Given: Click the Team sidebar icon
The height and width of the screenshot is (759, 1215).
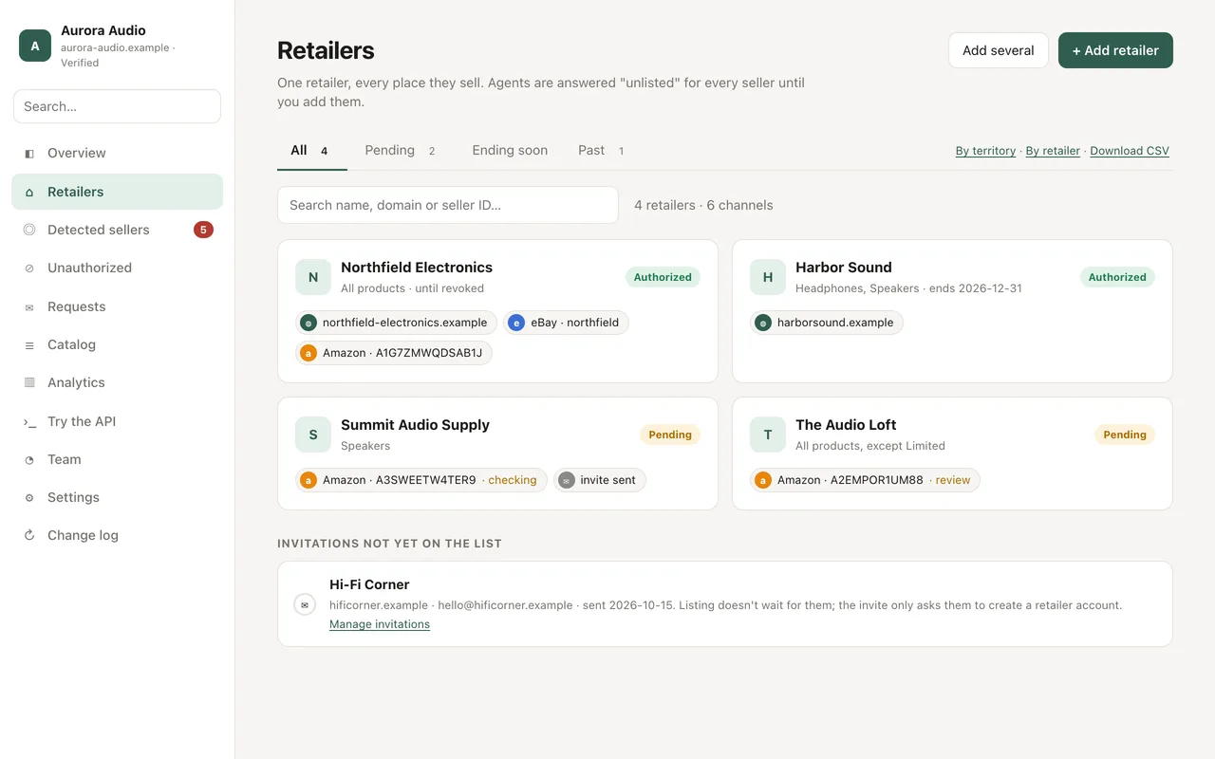Looking at the screenshot, I should (x=29, y=460).
